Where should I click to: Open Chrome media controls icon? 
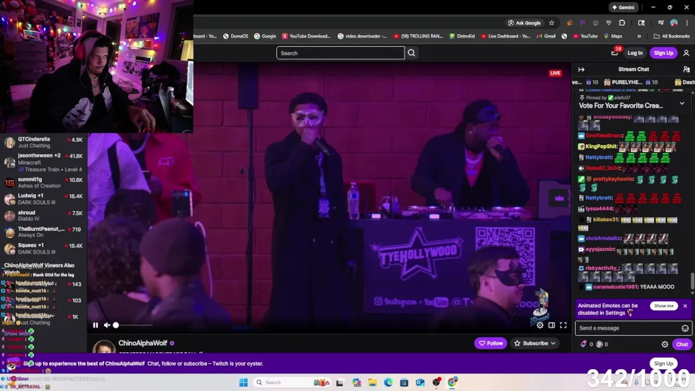[661, 23]
